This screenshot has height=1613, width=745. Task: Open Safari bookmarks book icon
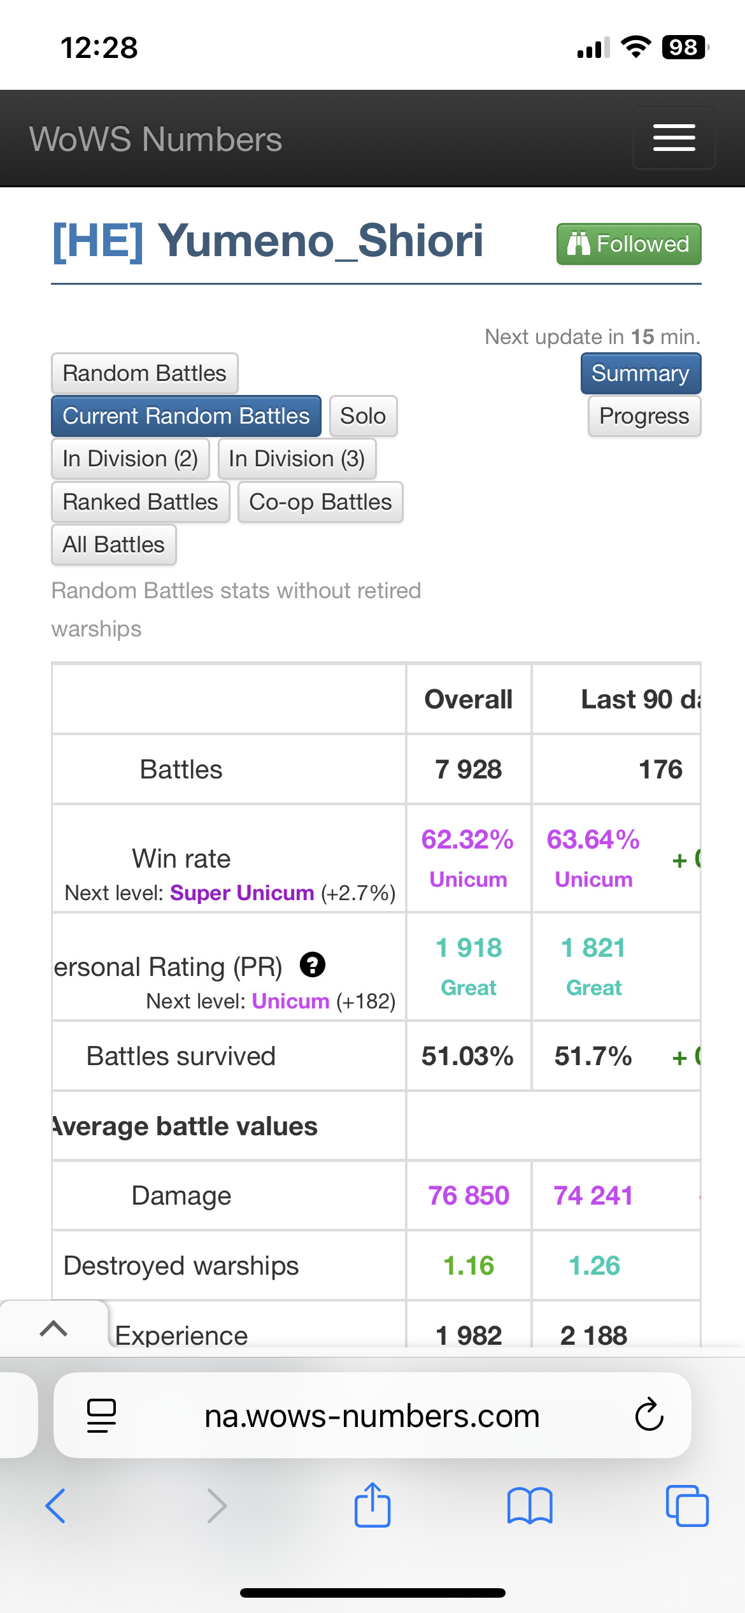pyautogui.click(x=530, y=1505)
